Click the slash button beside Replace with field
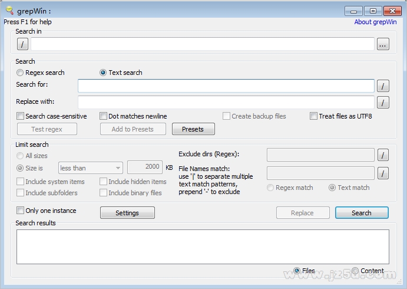This screenshot has width=407, height=289. pyautogui.click(x=383, y=102)
